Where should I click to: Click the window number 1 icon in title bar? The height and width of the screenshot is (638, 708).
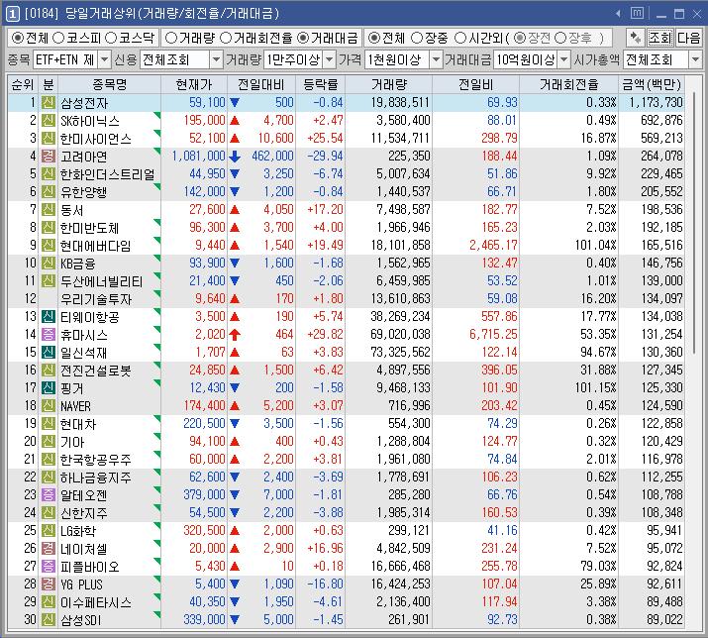point(12,14)
